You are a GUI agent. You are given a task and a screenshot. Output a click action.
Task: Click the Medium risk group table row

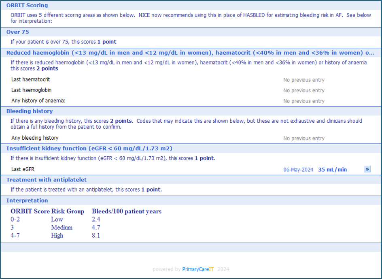[x=62, y=228]
